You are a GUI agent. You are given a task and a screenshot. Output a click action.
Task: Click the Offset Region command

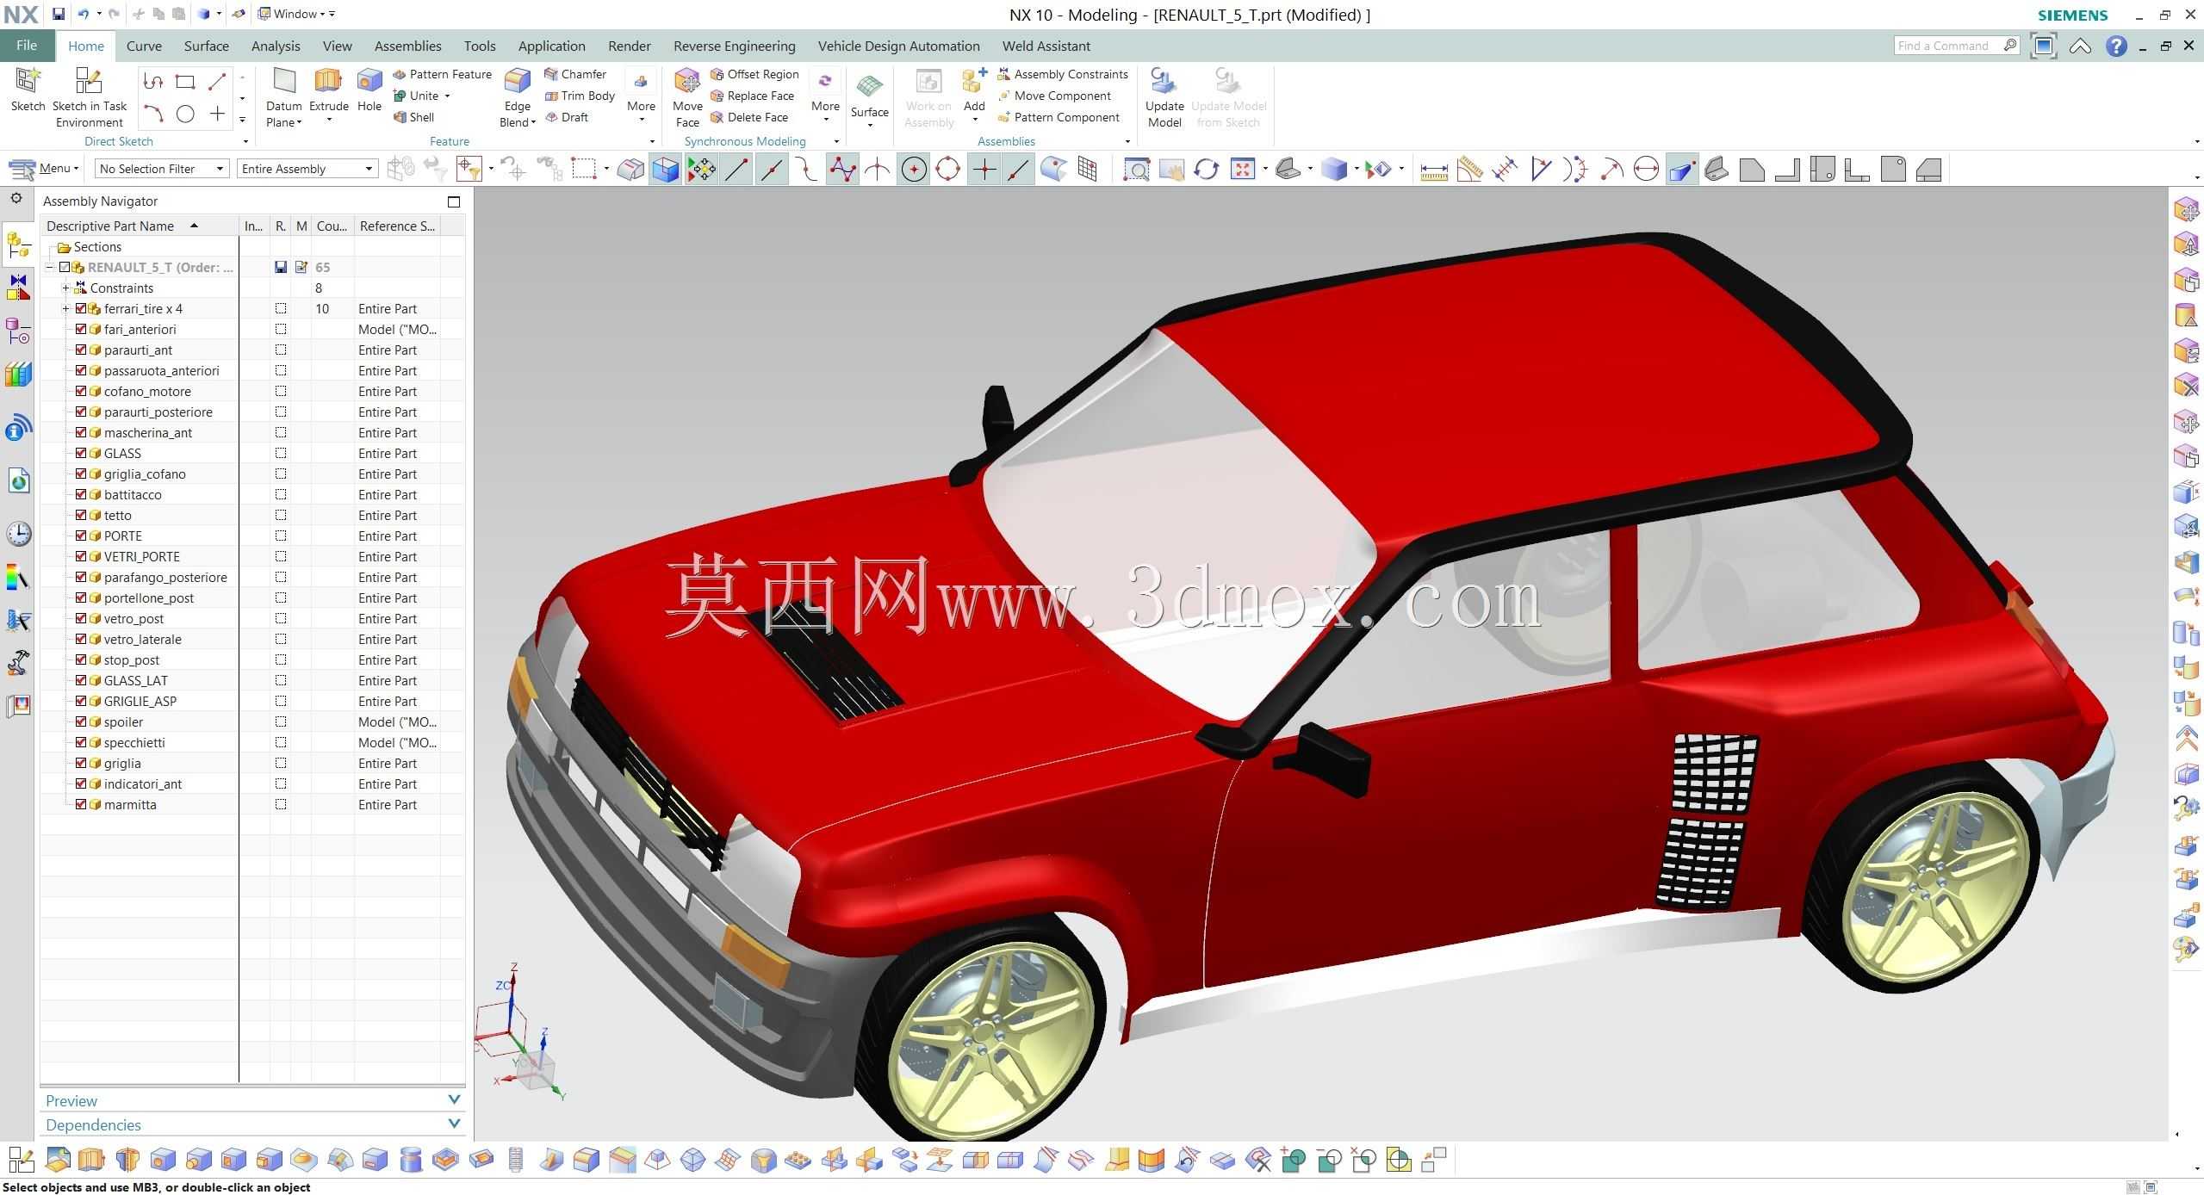click(754, 74)
